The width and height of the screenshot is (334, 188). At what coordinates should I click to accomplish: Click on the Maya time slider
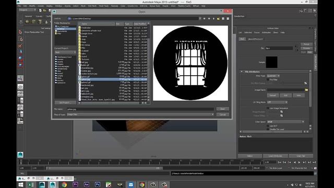point(140,162)
